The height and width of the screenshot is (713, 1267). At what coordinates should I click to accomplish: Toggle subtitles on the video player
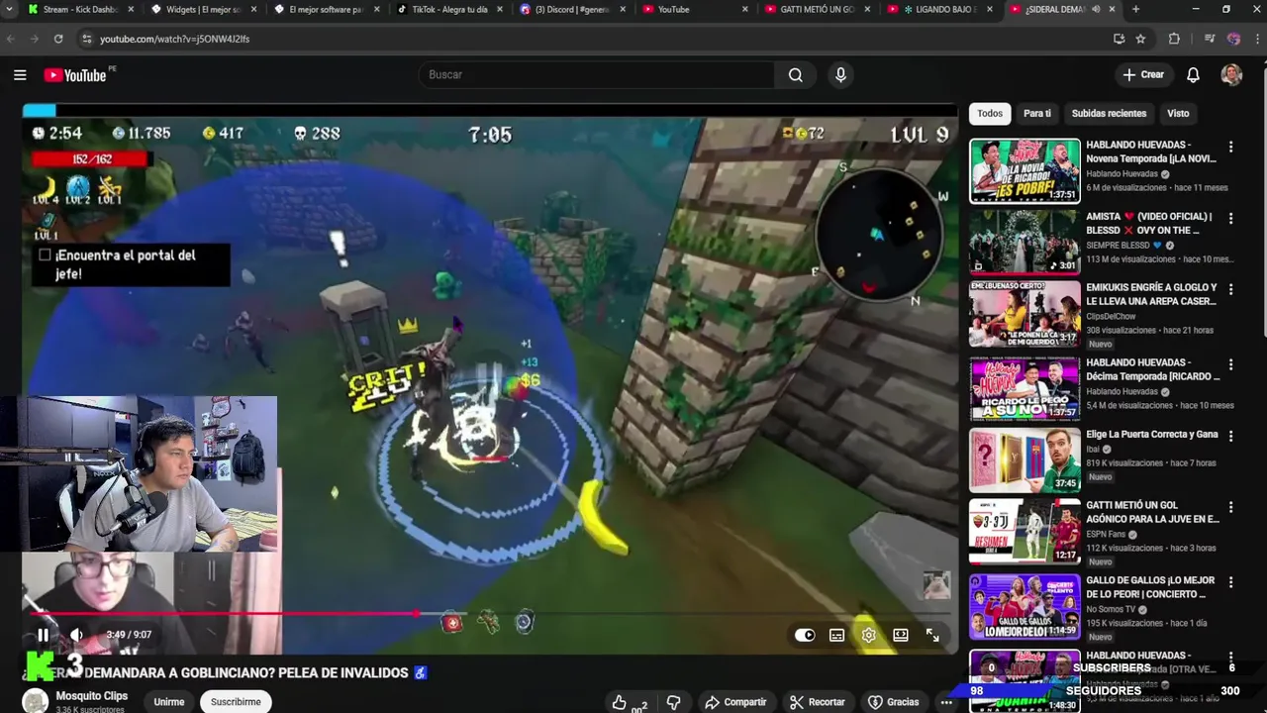[836, 635]
